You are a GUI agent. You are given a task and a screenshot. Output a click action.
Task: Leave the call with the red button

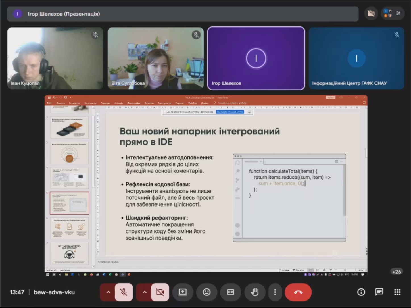tap(298, 292)
